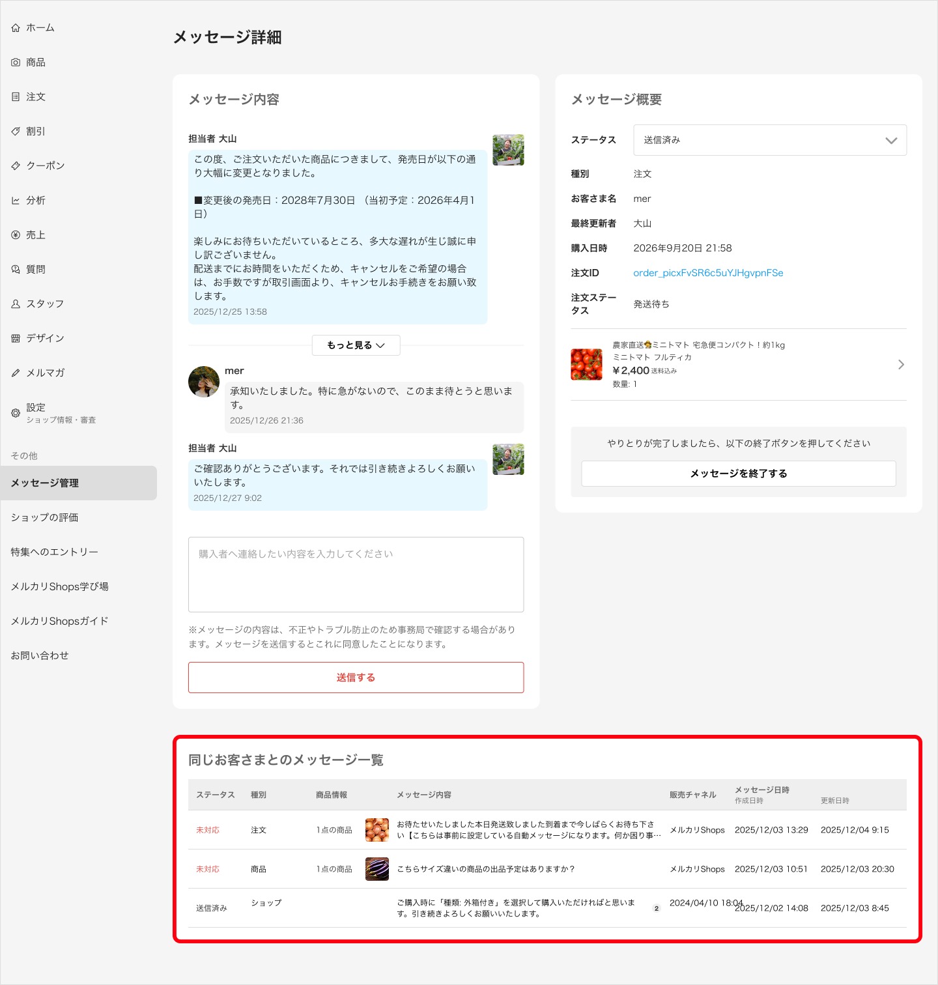Viewport: 938px width, 985px height.
Task: Open the ミニトマト product detail chevron
Action: [x=901, y=365]
